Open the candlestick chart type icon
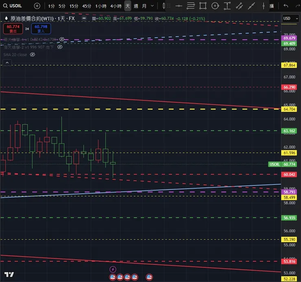Screen dimensions: 301x282 pyautogui.click(x=164, y=6)
